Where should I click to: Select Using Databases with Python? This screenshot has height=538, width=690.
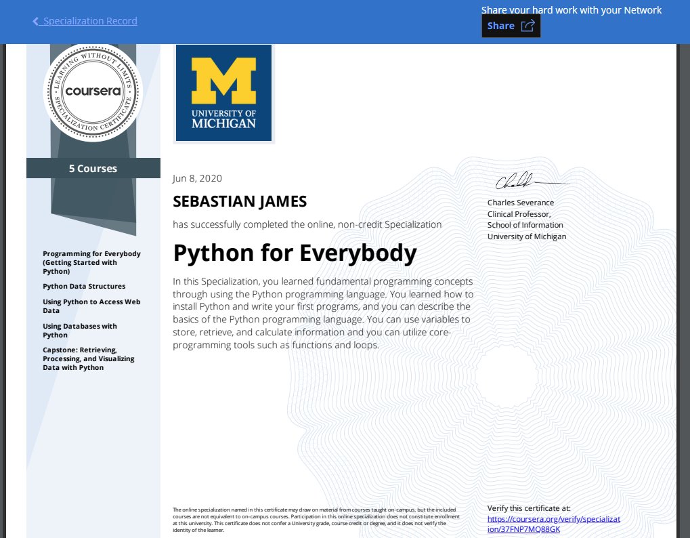coord(80,330)
